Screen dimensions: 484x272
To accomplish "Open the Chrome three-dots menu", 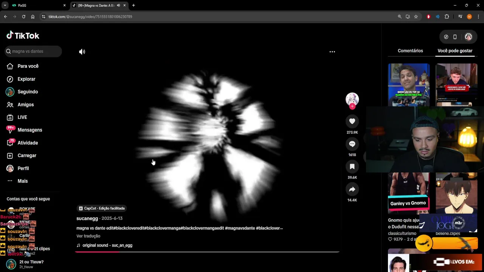I will coord(478,17).
